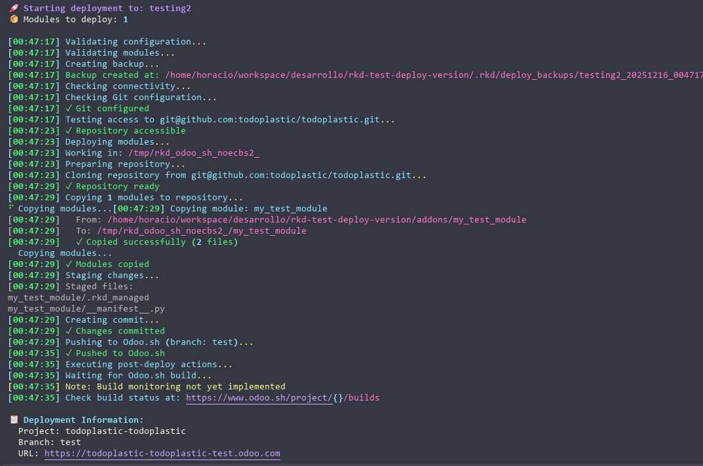703x466 pixels.
Task: Click 'Modules to deploy: 1' line
Action: tap(76, 19)
